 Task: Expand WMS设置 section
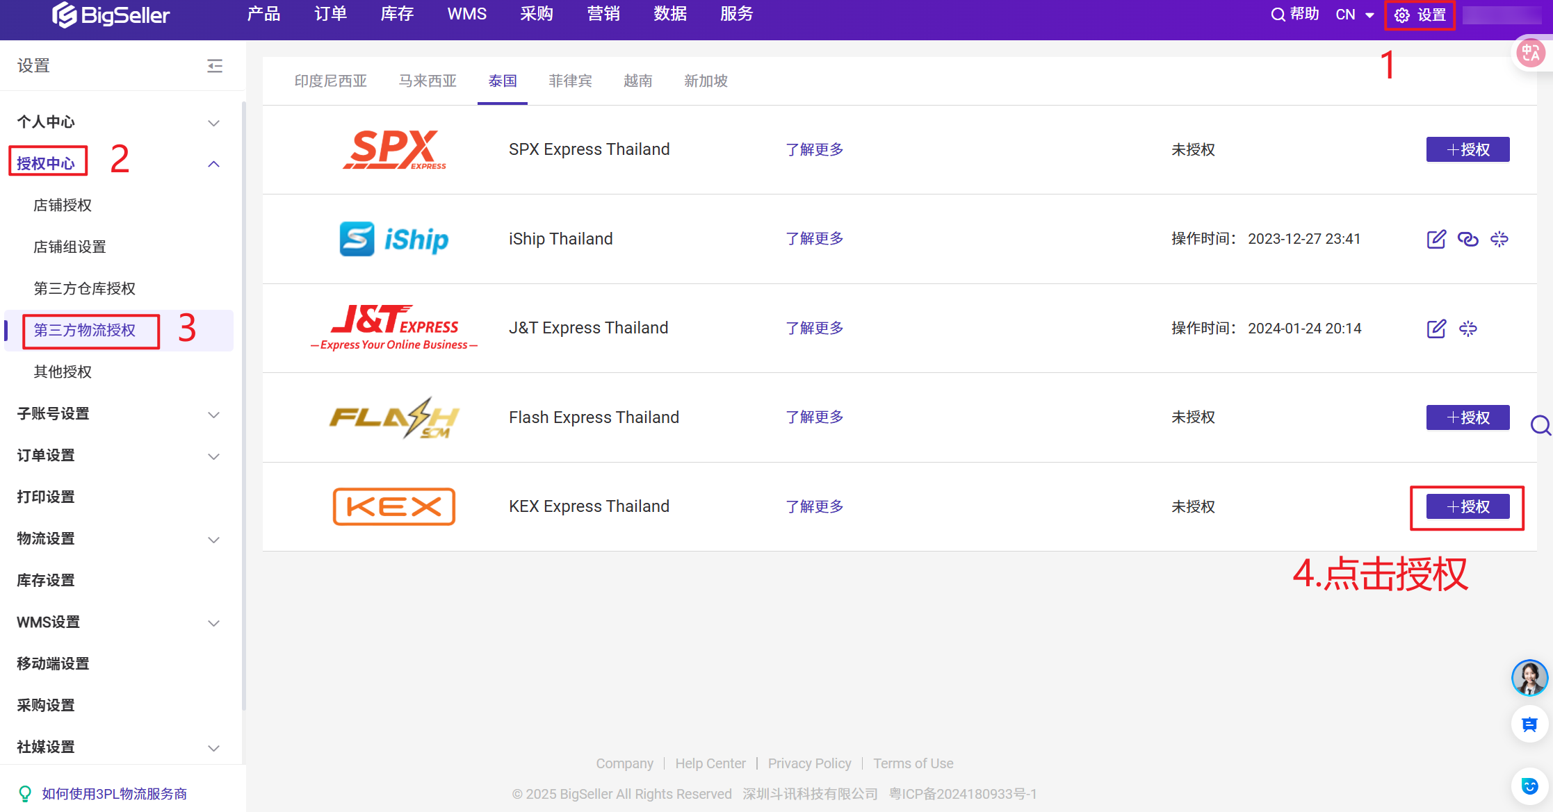click(214, 623)
